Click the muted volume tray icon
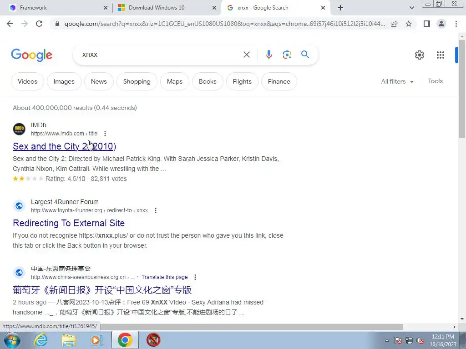The width and height of the screenshot is (466, 349). 420,341
